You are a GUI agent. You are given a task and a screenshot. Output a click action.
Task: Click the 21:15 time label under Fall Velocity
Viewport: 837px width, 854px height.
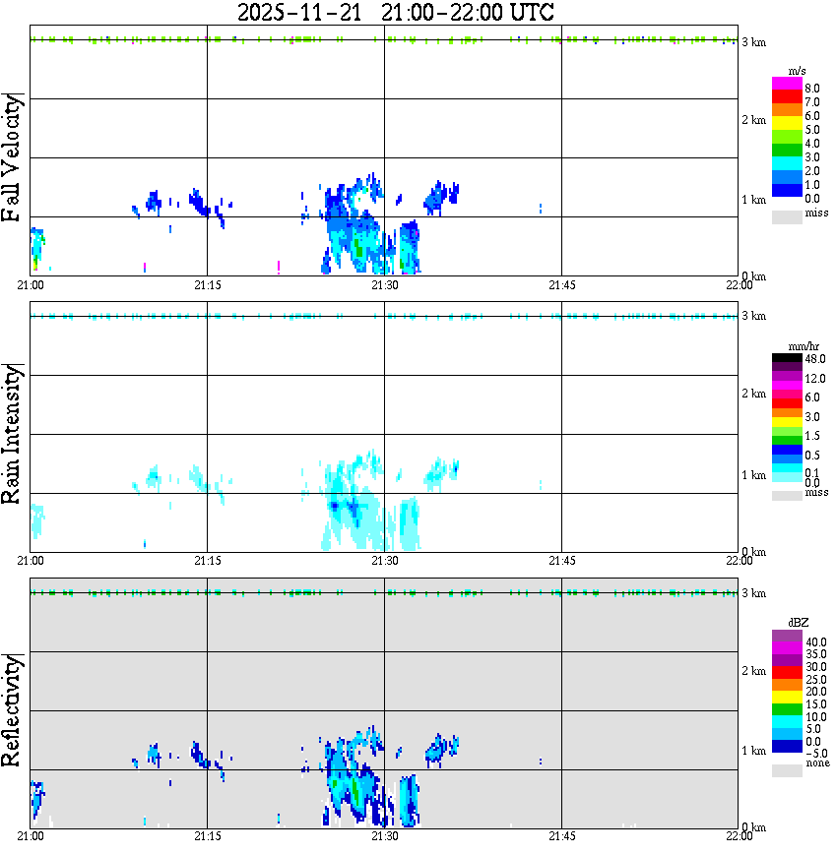point(207,285)
